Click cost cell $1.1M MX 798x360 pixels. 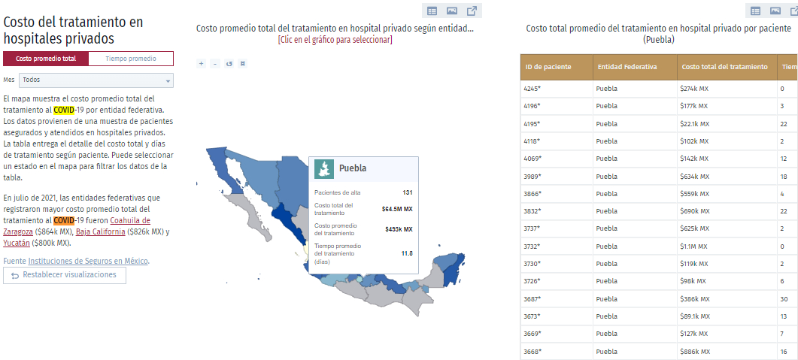[727, 246]
